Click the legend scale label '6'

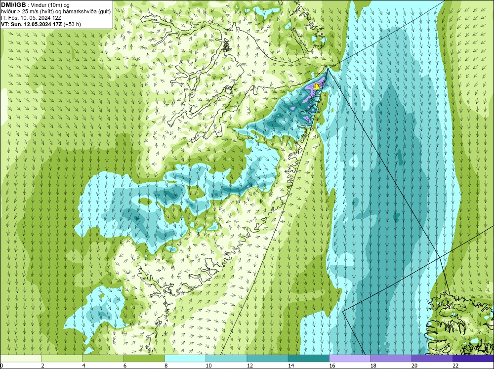coord(125,366)
